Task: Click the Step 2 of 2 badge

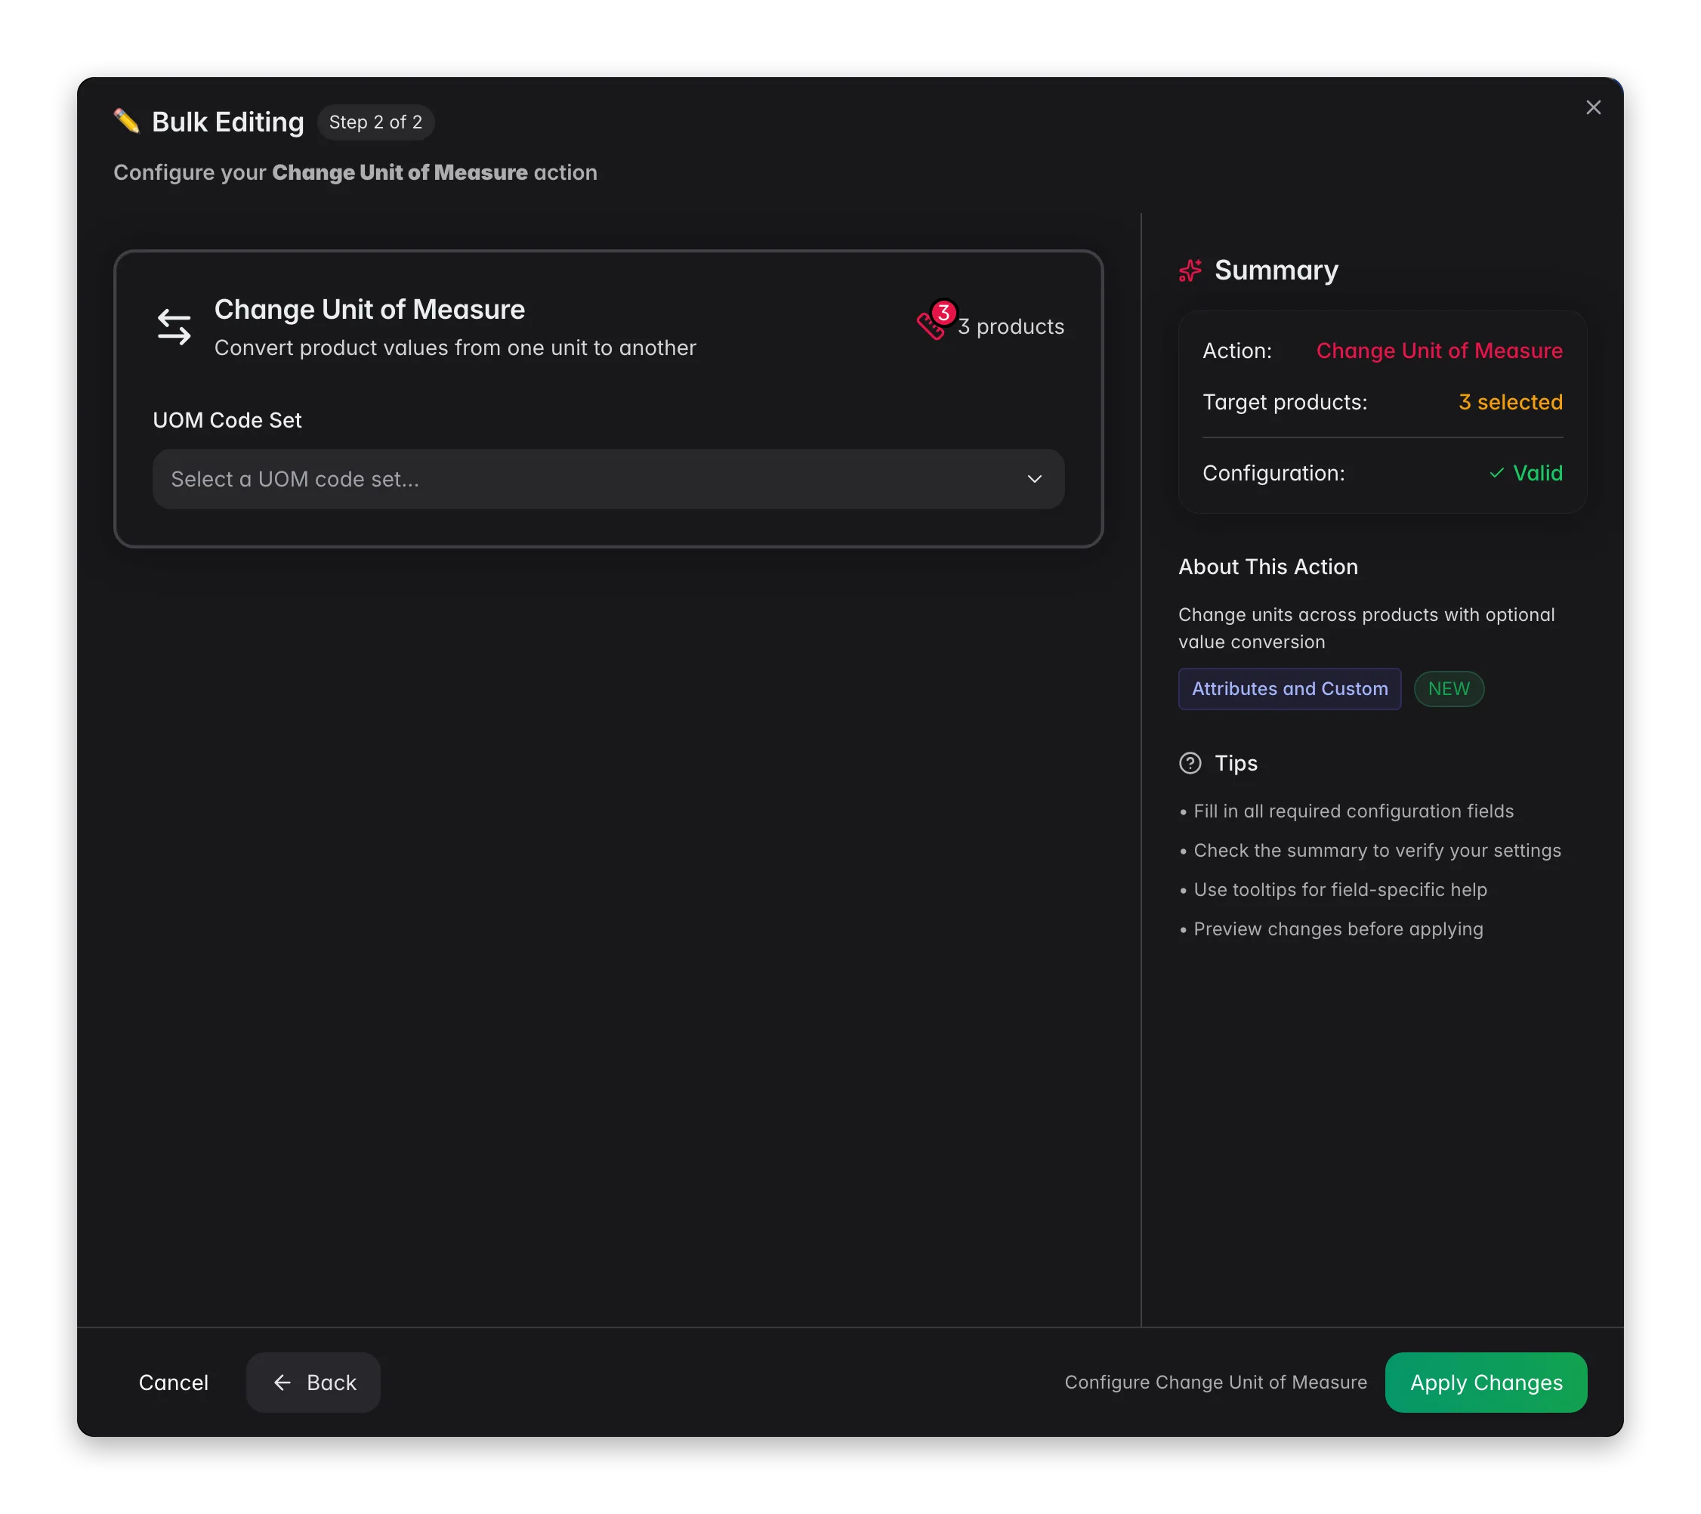Action: pos(375,122)
